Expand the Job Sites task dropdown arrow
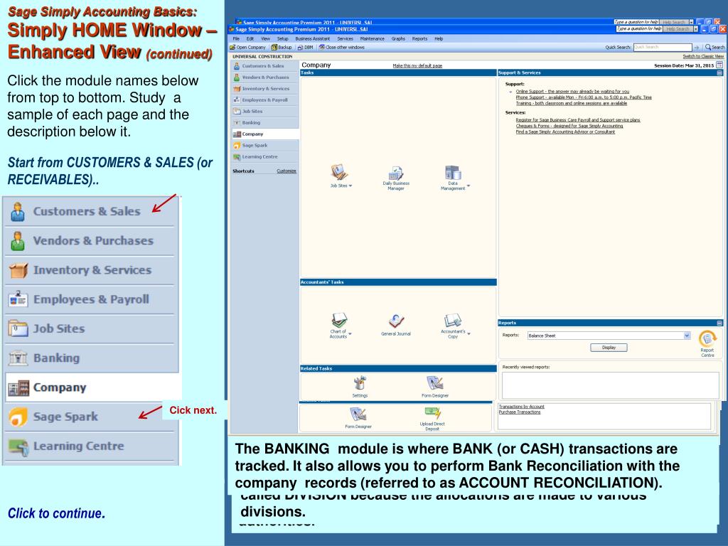728x546 pixels. click(x=350, y=186)
